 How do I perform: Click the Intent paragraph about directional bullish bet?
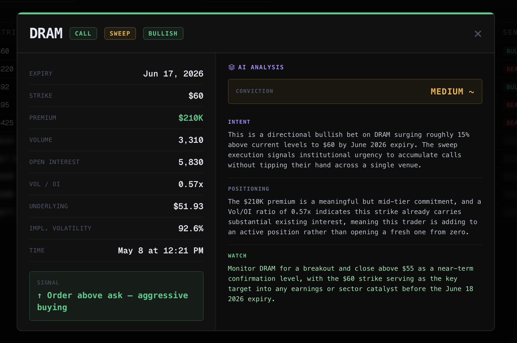349,150
